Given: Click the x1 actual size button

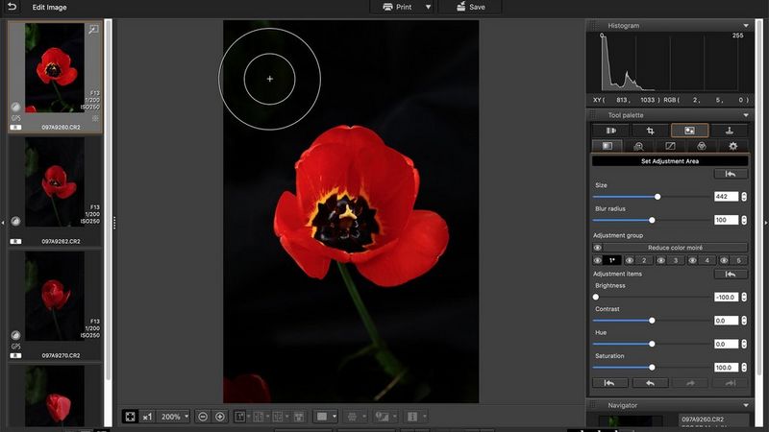Looking at the screenshot, I should (x=147, y=417).
